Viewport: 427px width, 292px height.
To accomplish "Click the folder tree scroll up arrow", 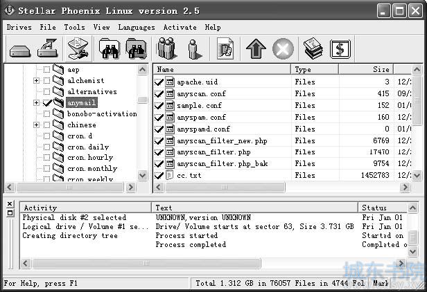I will click(142, 70).
